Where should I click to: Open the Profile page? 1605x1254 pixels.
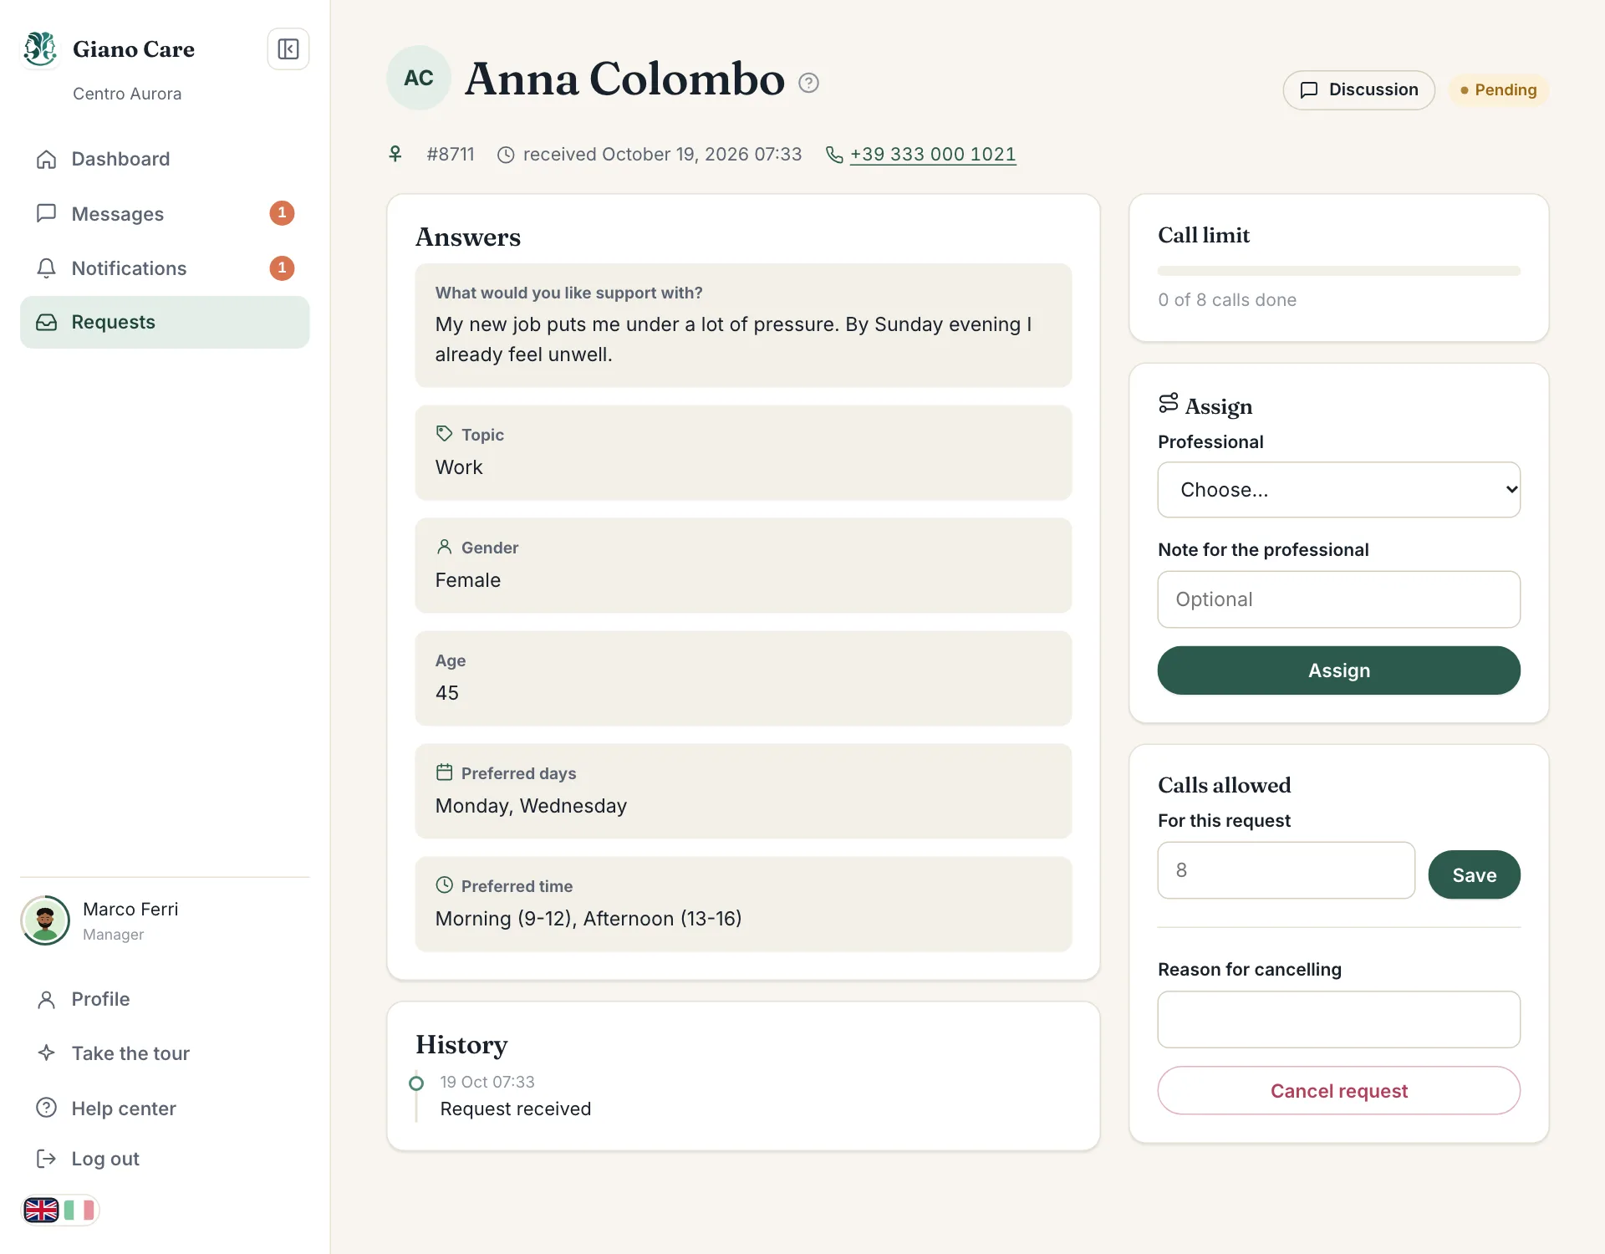coord(165,999)
